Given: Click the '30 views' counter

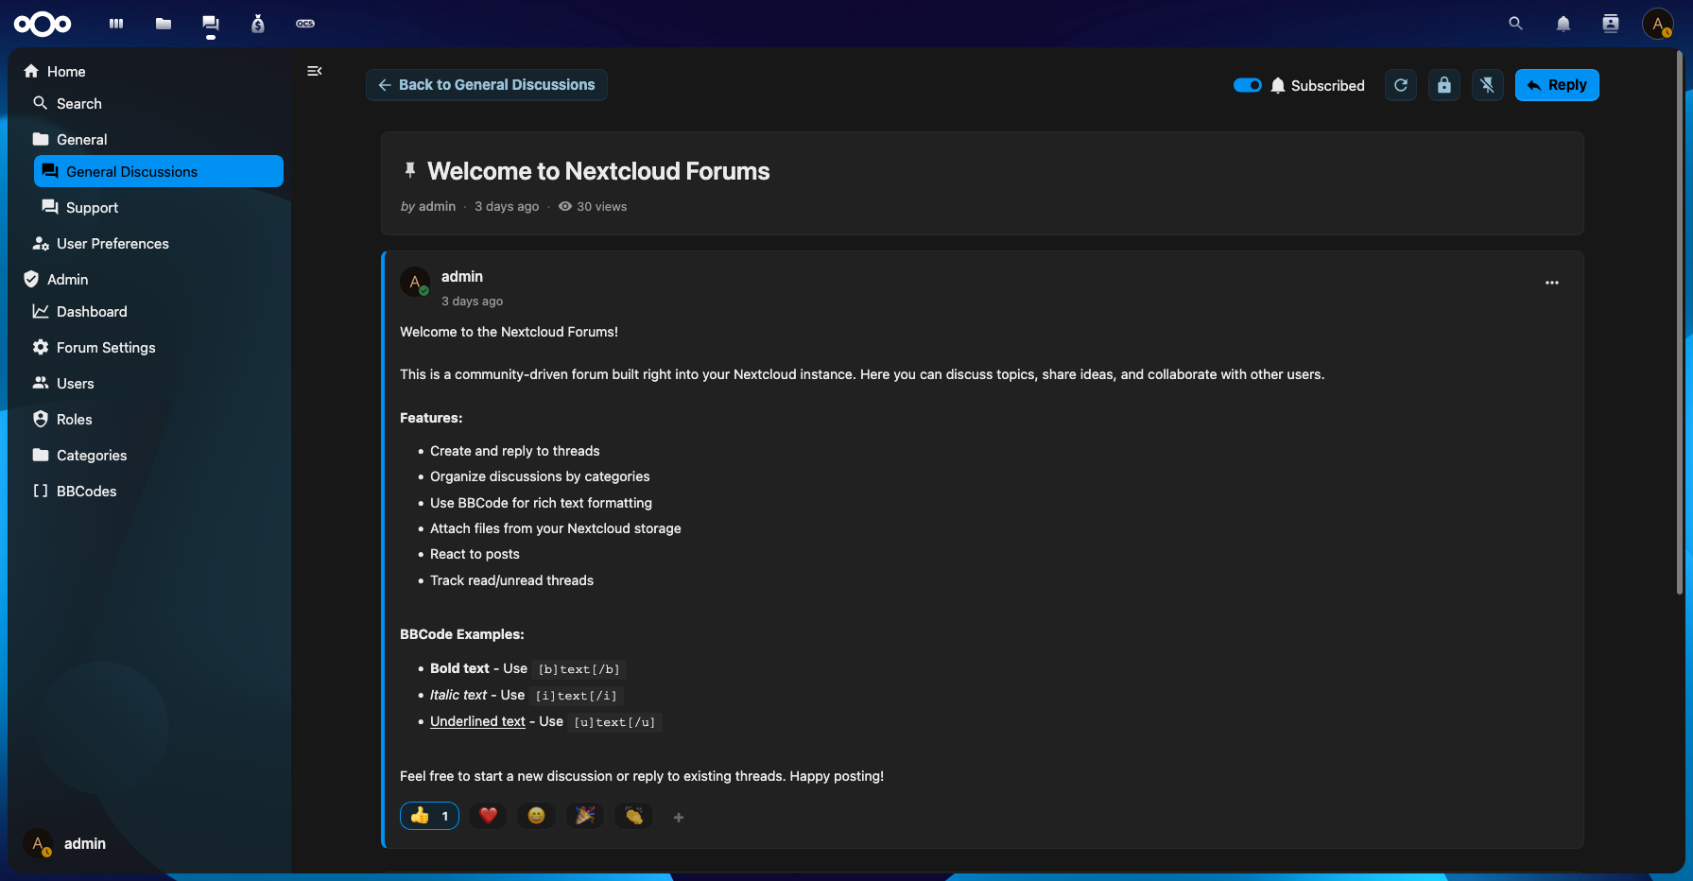Looking at the screenshot, I should (593, 207).
